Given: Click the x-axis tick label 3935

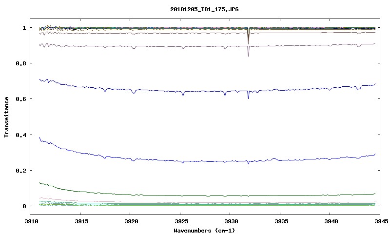Looking at the screenshot, I should pos(281,221).
